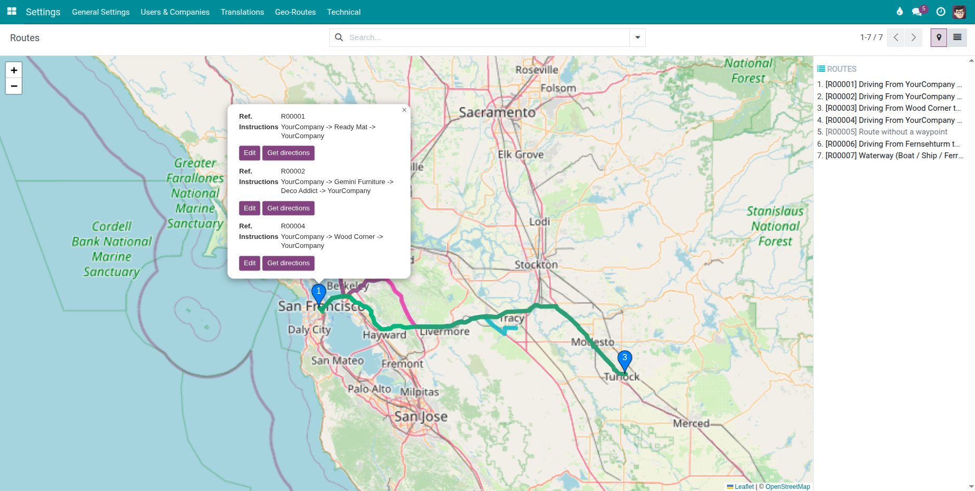The width and height of the screenshot is (975, 491).
Task: Open the Users & Companies menu
Action: pos(175,12)
